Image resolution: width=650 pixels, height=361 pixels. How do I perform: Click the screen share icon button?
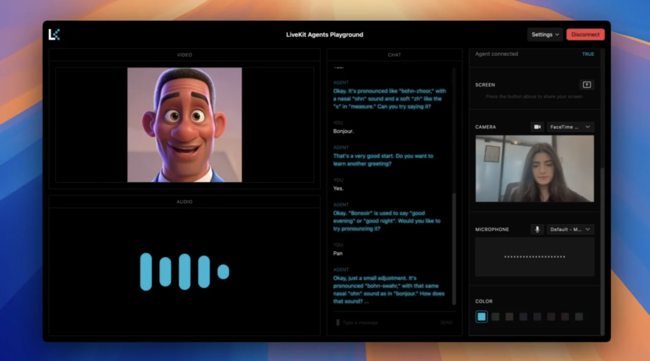click(x=586, y=85)
